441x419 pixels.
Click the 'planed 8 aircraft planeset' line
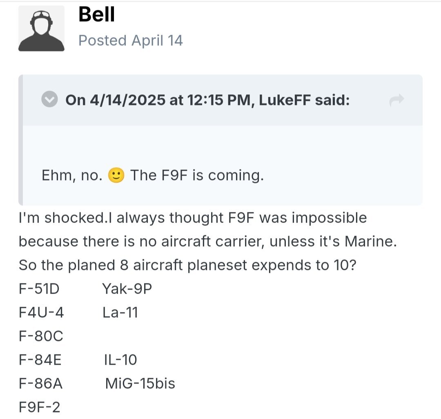point(188,265)
